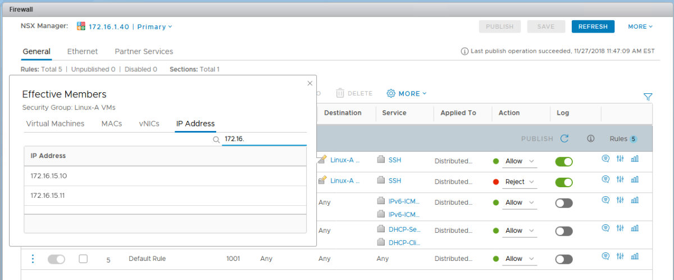Click the Linux-A destination link in first rule
This screenshot has height=280, width=674.
[x=344, y=160]
